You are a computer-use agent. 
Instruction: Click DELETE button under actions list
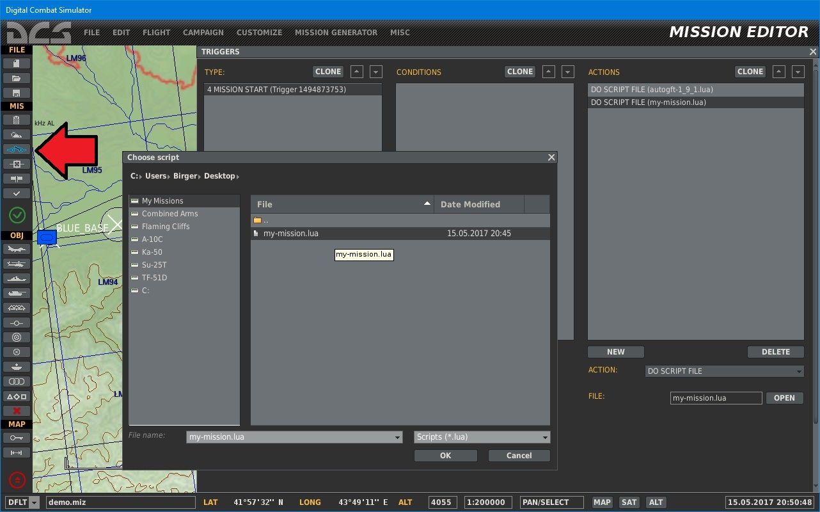776,352
